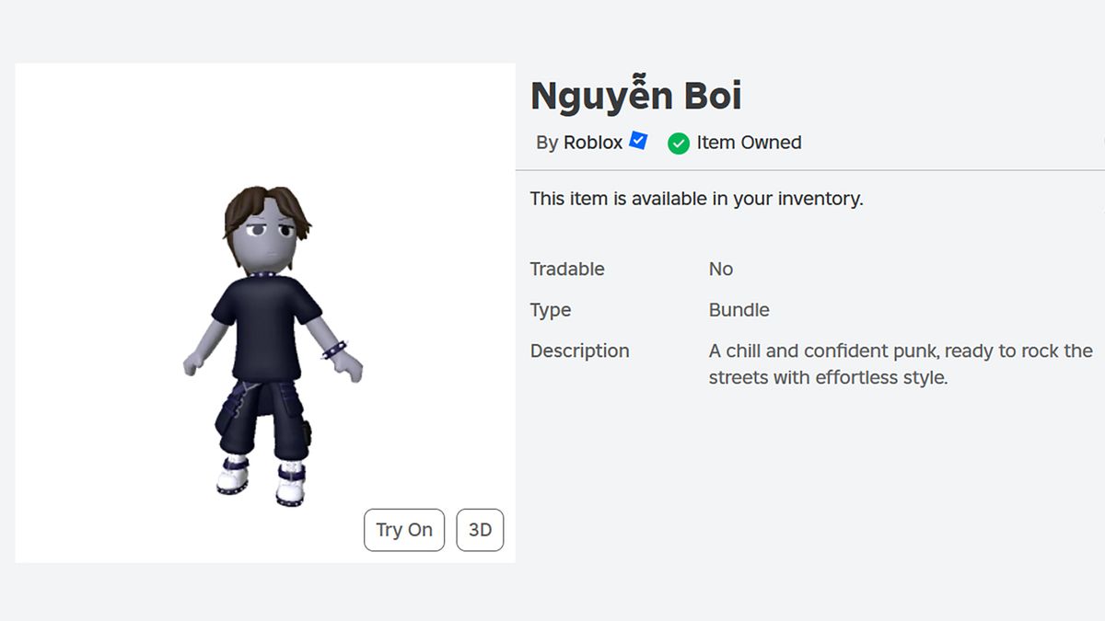Open the 3D view of the avatar
The height and width of the screenshot is (621, 1105).
[x=480, y=530]
